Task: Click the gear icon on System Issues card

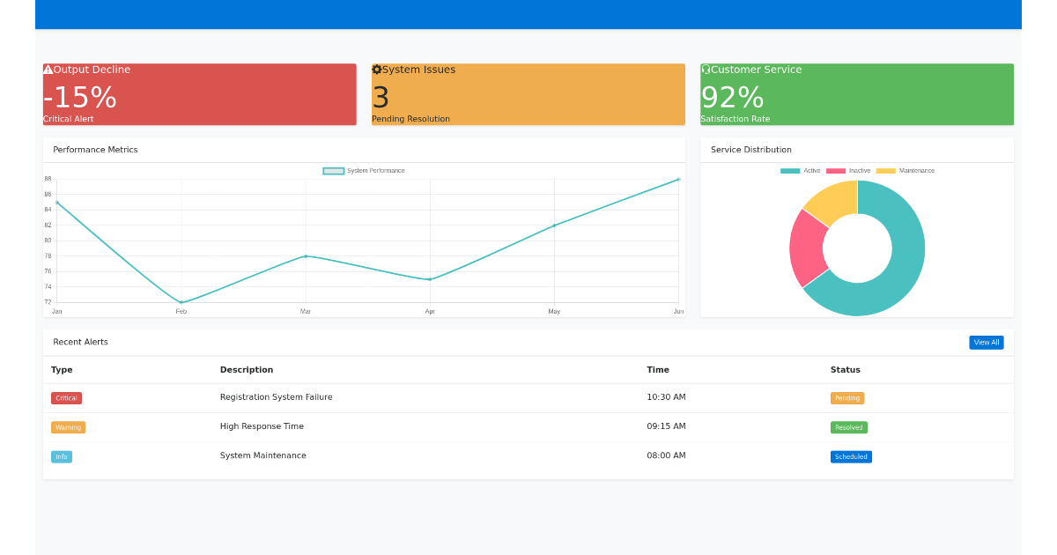Action: pos(377,69)
